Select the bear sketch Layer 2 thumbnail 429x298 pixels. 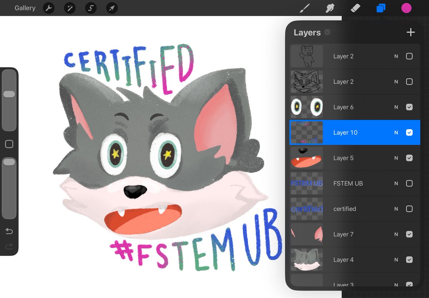[x=307, y=56]
